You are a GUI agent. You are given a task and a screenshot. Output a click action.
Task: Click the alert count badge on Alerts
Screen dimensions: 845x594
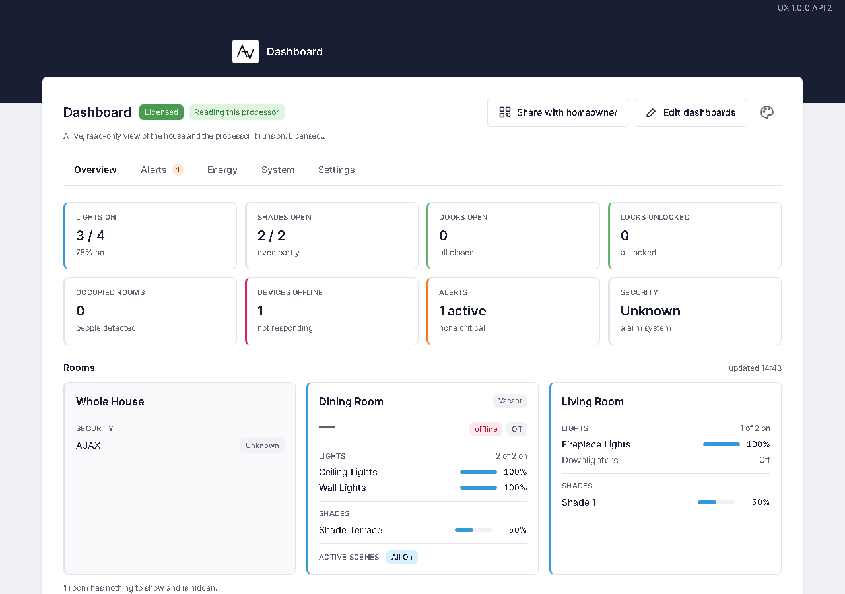[x=178, y=170]
